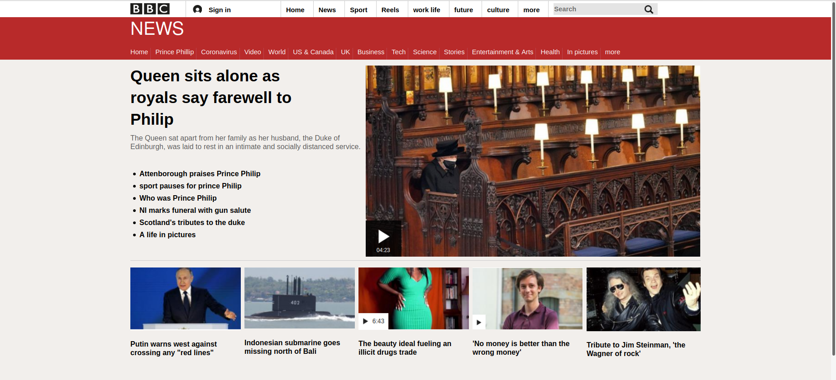836x380 pixels.
Task: Open News in top navigation
Action: click(327, 9)
